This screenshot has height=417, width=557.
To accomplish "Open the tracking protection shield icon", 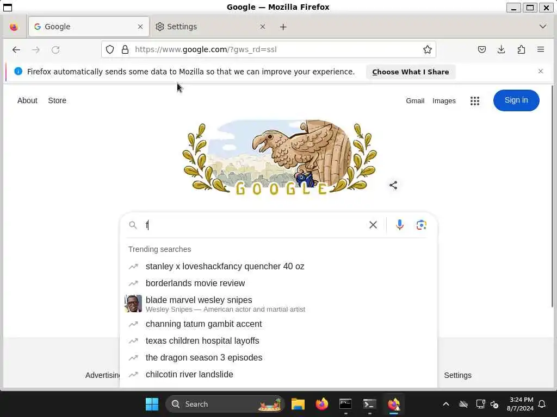I will click(x=110, y=49).
